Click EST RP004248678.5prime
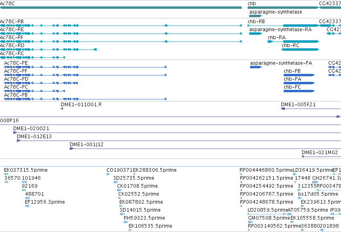The width and height of the screenshot is (341, 232). 241,206
